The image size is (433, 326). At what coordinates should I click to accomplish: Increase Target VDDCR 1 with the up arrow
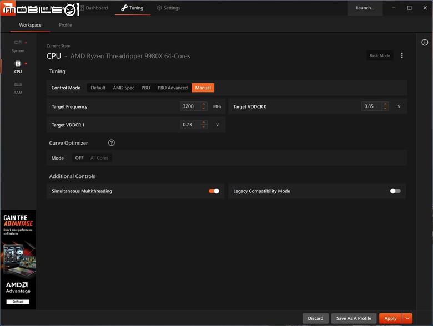click(204, 122)
